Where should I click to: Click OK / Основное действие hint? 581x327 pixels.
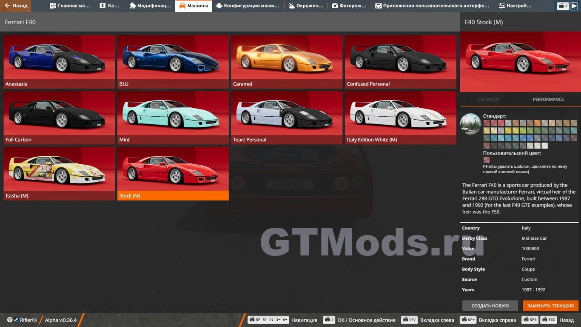(x=366, y=320)
